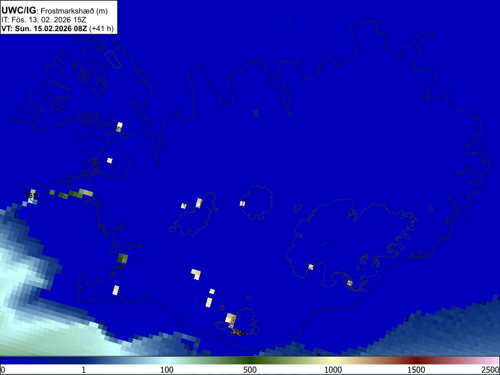This screenshot has width=500, height=375.
Task: Click the legend tick label '500'
Action: click(249, 370)
